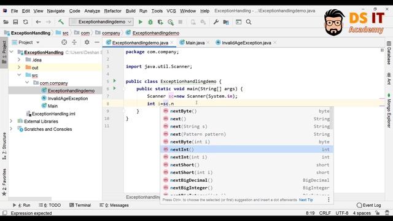Click the Forward navigation arrow

49,22
